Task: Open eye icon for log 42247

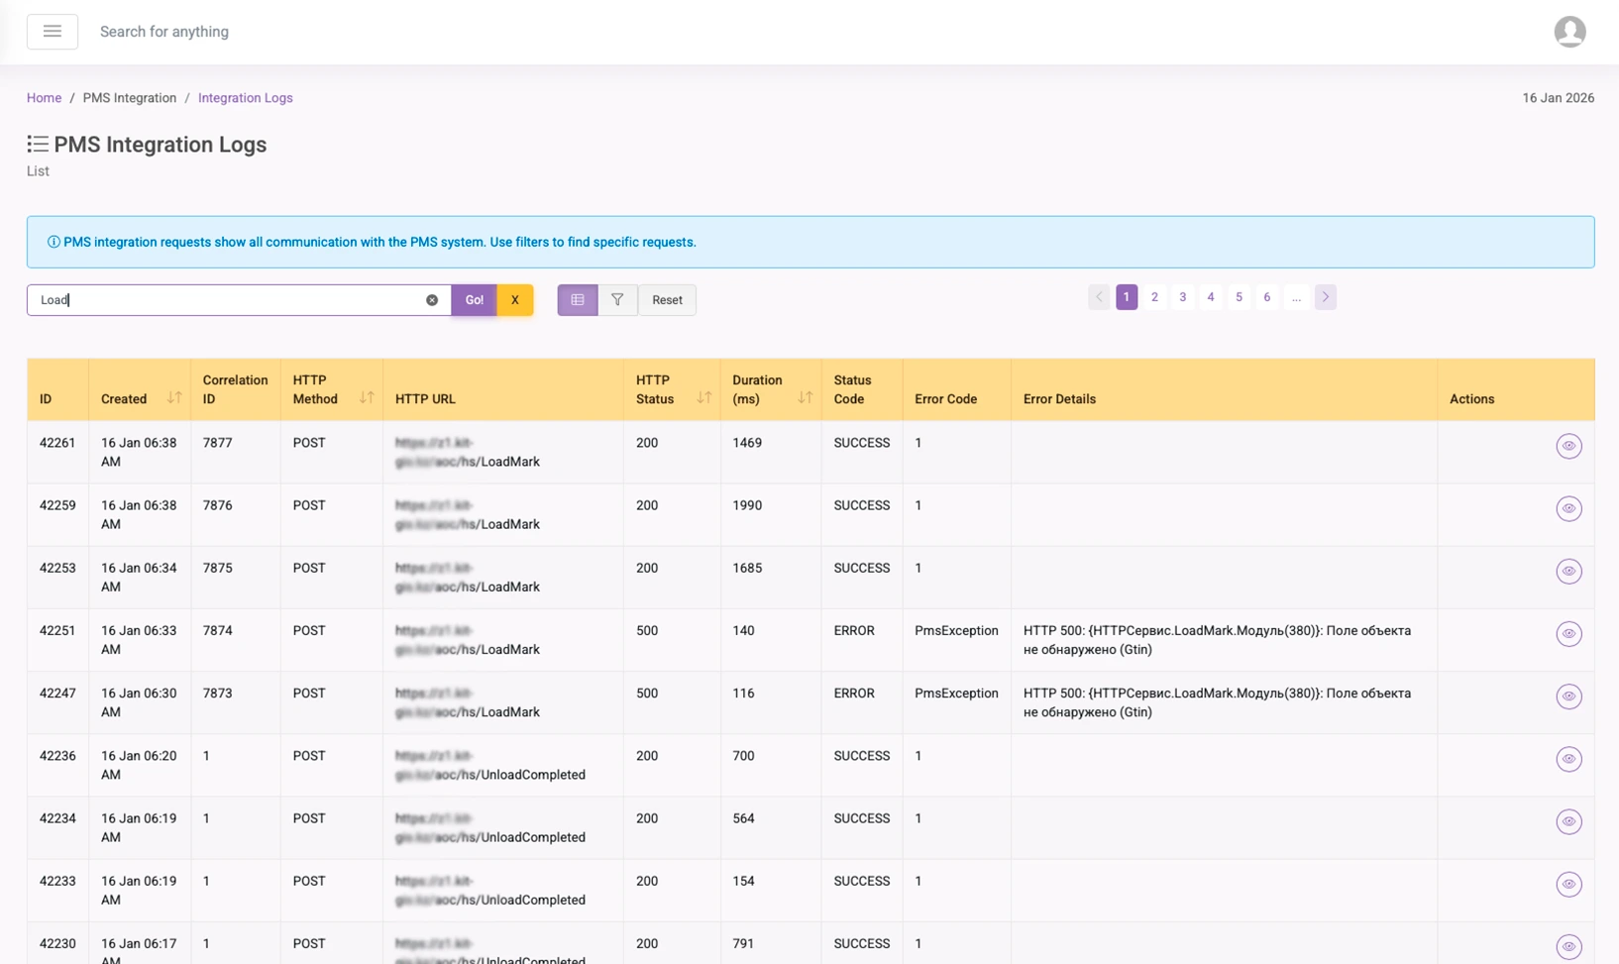Action: click(1568, 696)
